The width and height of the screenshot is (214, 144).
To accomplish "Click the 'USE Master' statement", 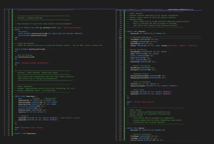I will point(23,32).
